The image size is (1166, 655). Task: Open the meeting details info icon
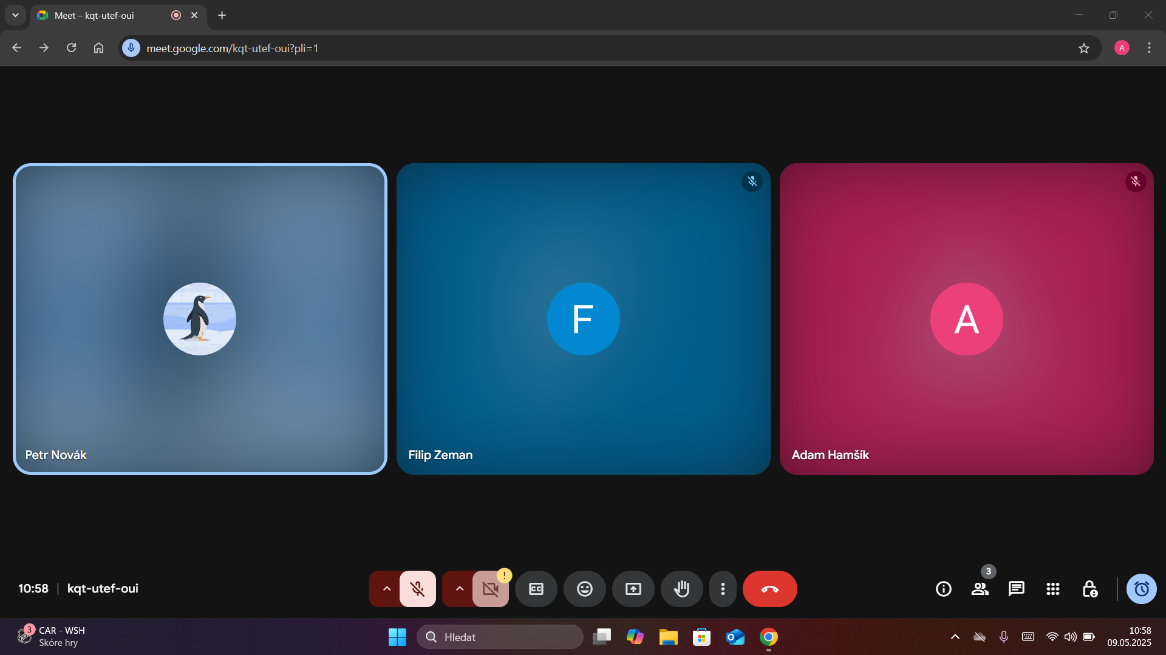(943, 588)
